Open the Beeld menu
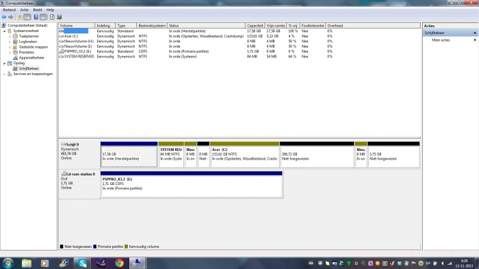This screenshot has width=479, height=269. click(38, 10)
